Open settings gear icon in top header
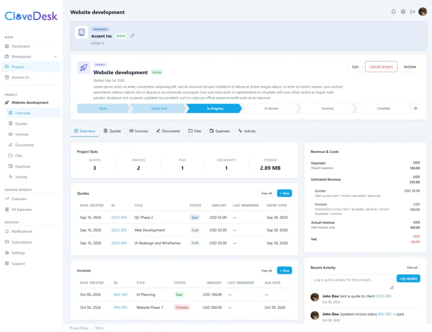The image size is (432, 332). [403, 11]
